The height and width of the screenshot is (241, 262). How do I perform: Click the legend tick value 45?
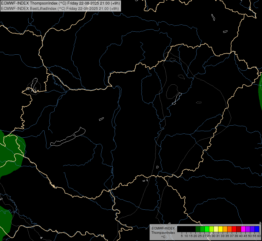click(245, 236)
